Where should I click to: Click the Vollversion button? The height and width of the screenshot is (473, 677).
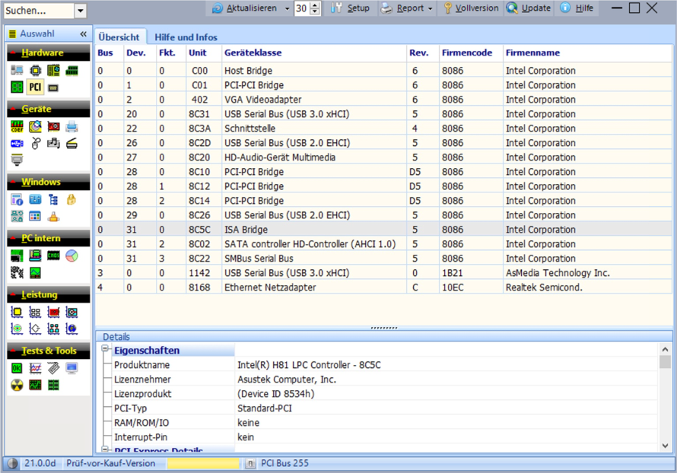(x=472, y=8)
